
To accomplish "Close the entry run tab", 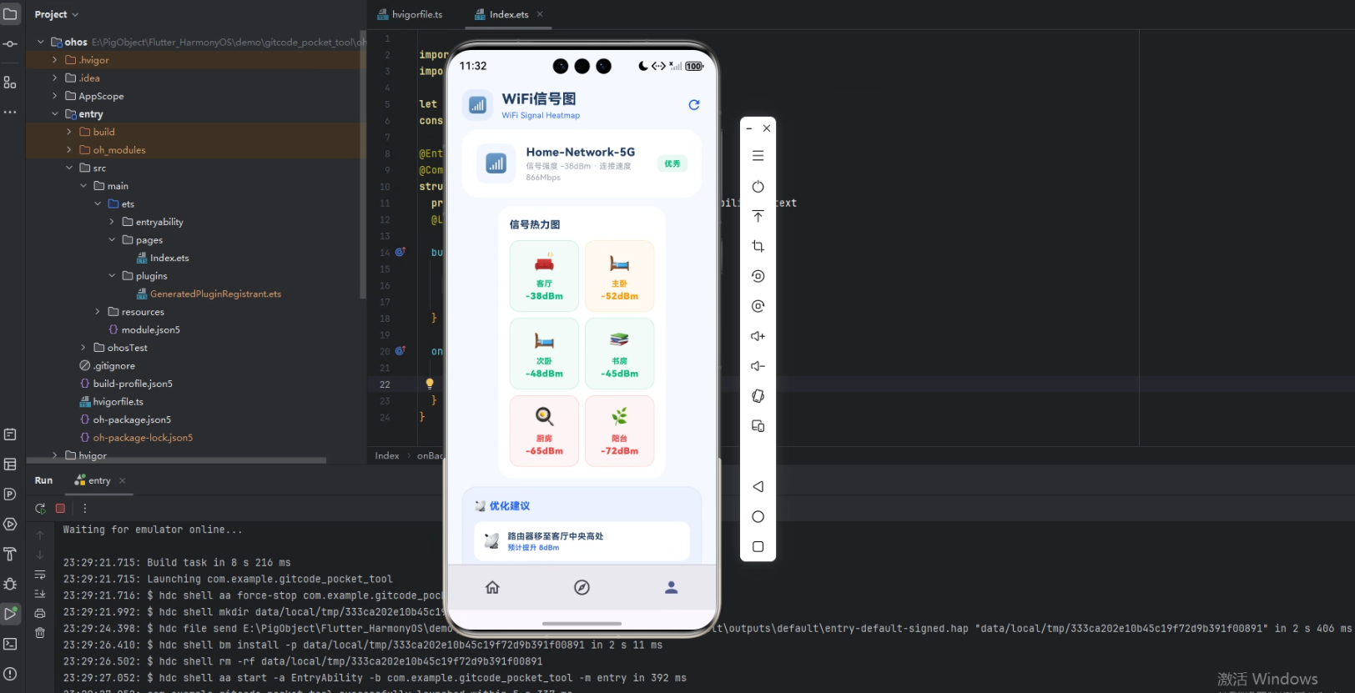I will [x=123, y=480].
